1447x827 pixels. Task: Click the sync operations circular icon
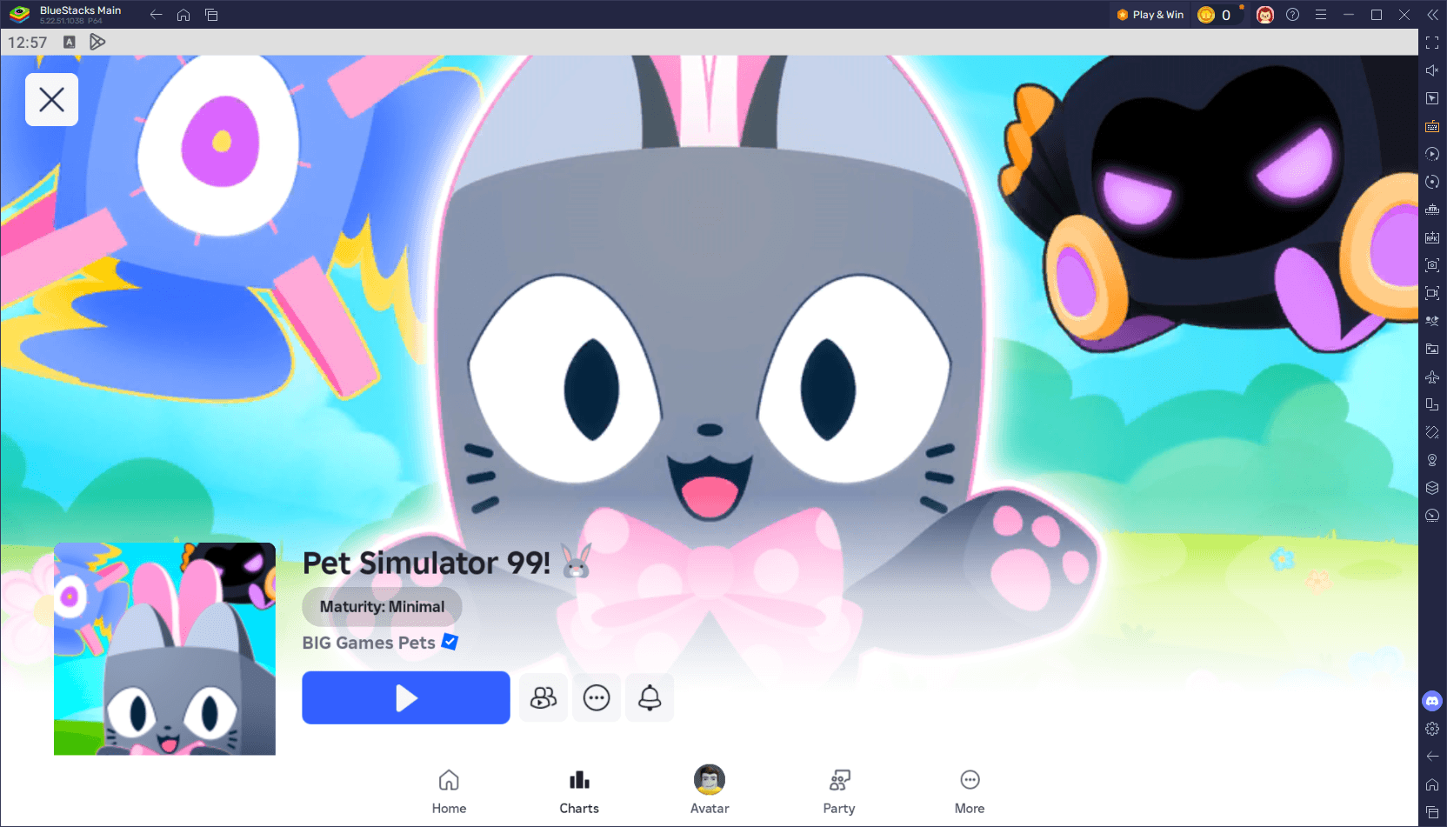pos(1432,182)
